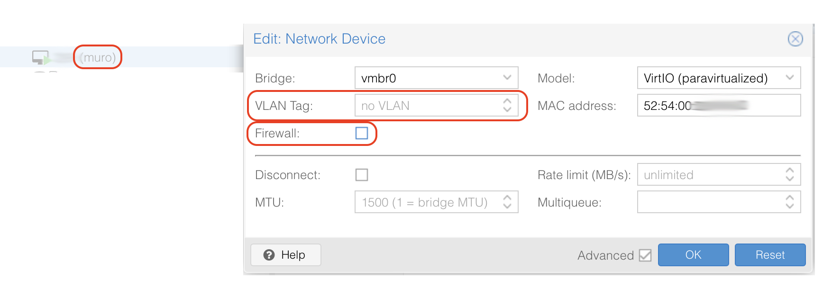This screenshot has height=289, width=823.
Task: Click the VM monitor icon beside muro
Action: click(x=41, y=57)
